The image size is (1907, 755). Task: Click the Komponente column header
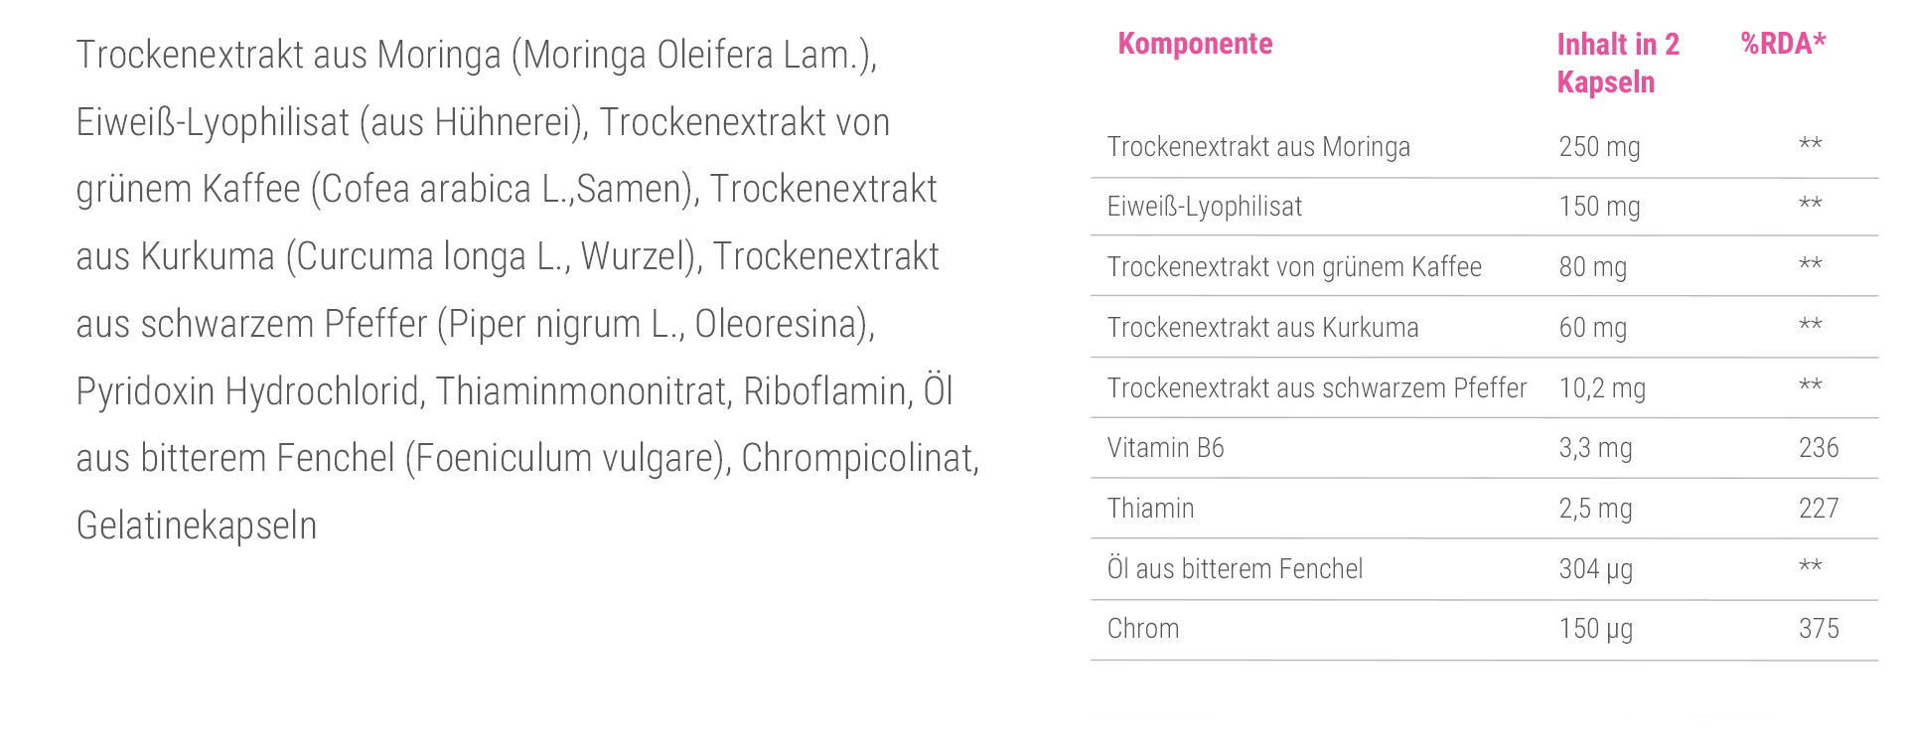point(1195,44)
